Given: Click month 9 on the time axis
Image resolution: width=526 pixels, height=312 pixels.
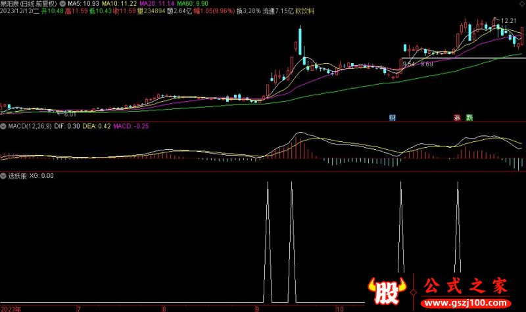Looking at the screenshot, I should 257,309.
